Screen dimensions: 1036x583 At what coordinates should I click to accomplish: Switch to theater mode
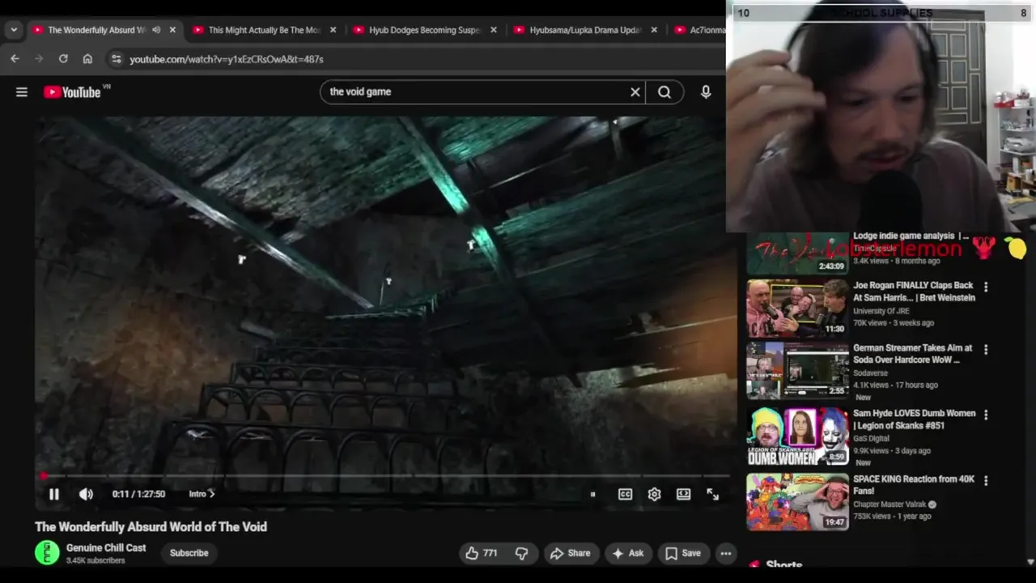coord(683,494)
